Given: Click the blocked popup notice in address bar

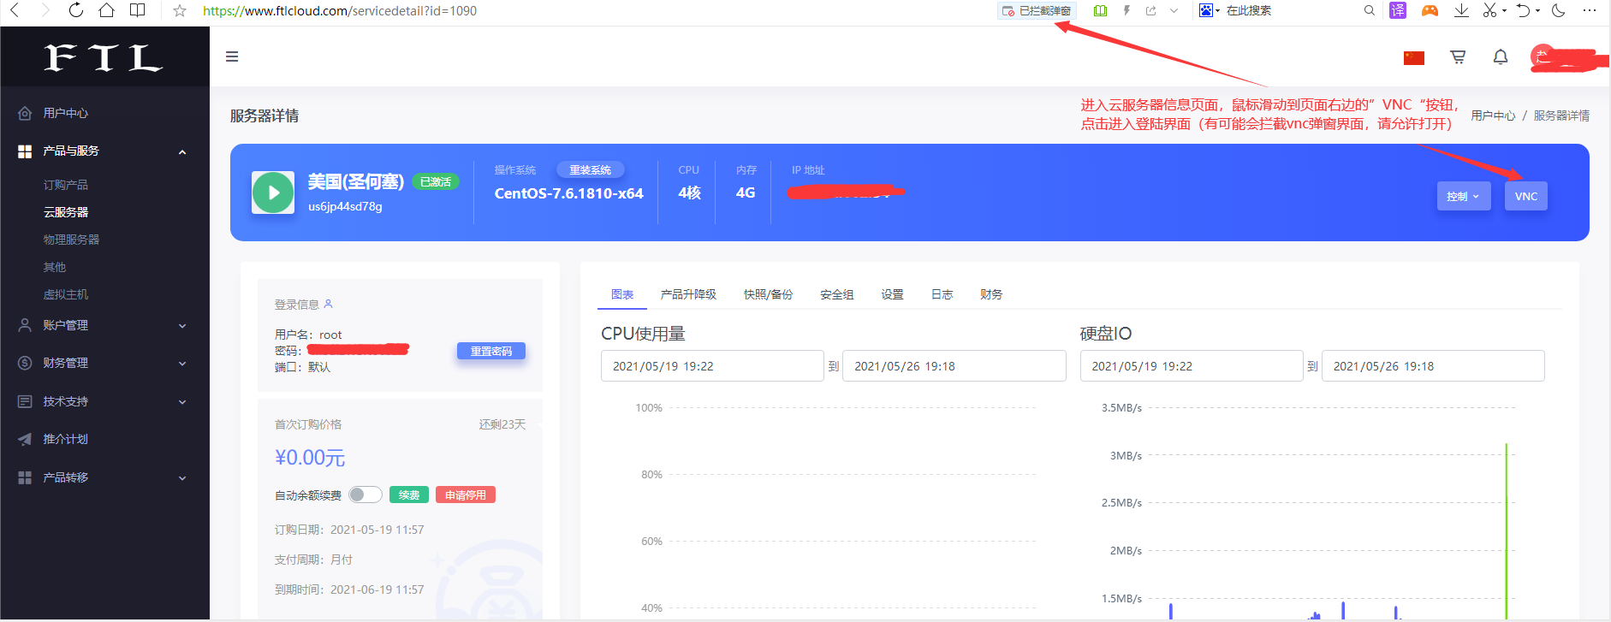Looking at the screenshot, I should [1037, 10].
